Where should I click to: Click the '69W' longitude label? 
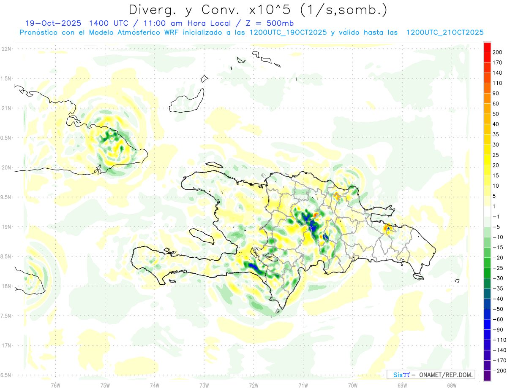click(x=402, y=385)
